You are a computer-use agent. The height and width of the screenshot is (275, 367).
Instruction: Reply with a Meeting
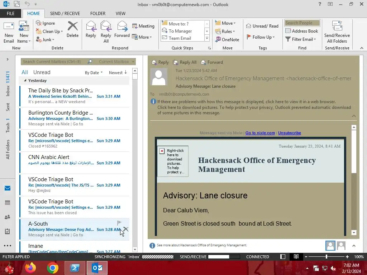click(x=143, y=26)
